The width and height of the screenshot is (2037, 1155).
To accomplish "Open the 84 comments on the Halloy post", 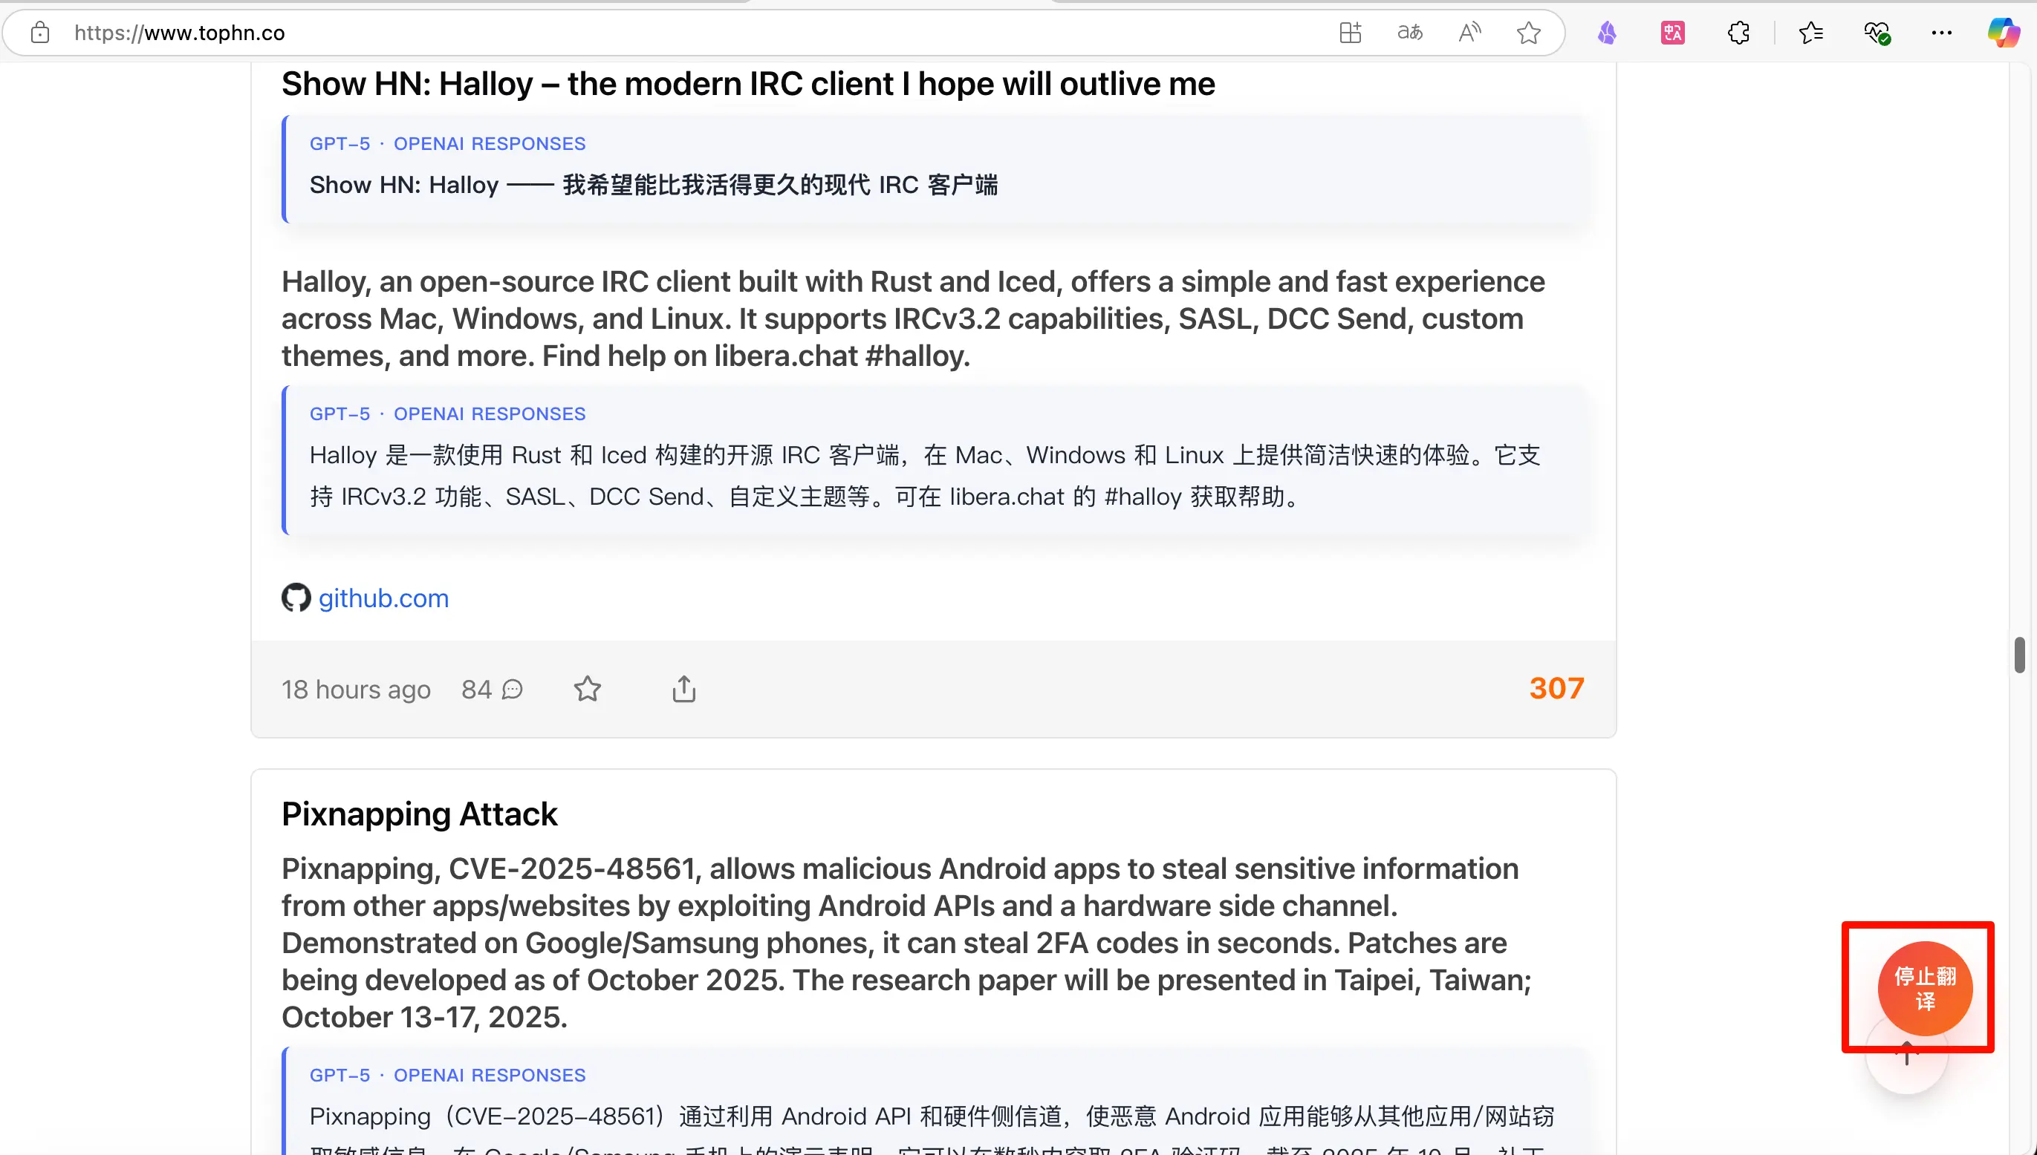I will click(x=491, y=689).
